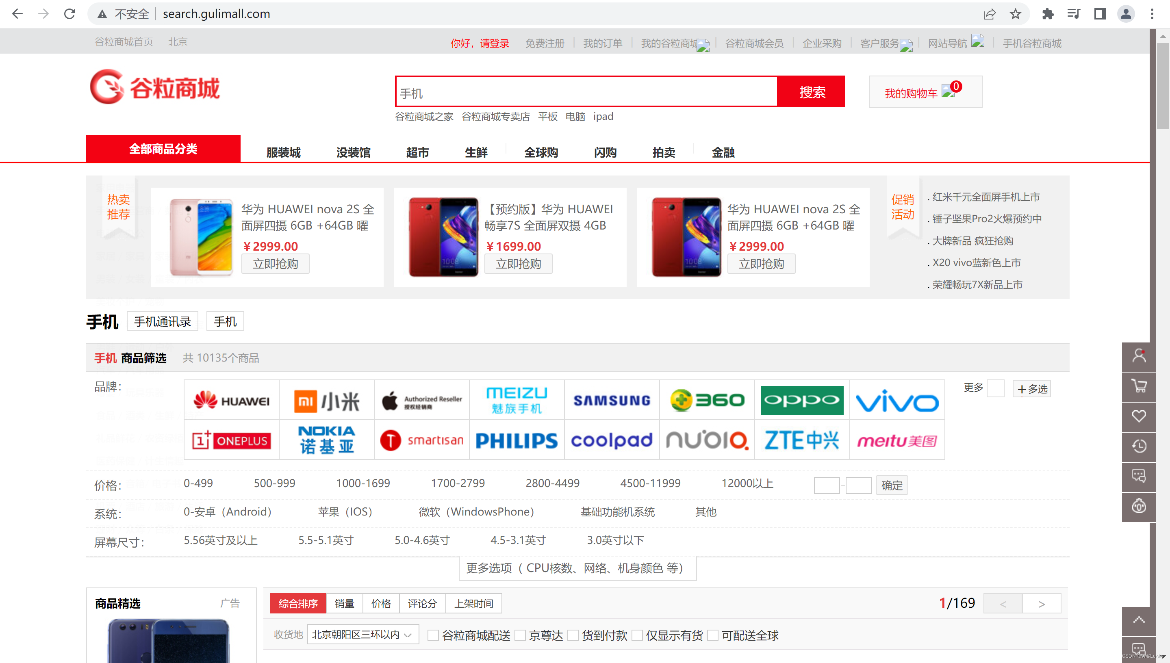Screen dimensions: 1170x663
Task: Click the 免费注册 link
Action: (544, 43)
